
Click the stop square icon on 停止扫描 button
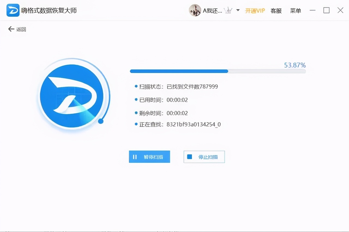point(189,157)
